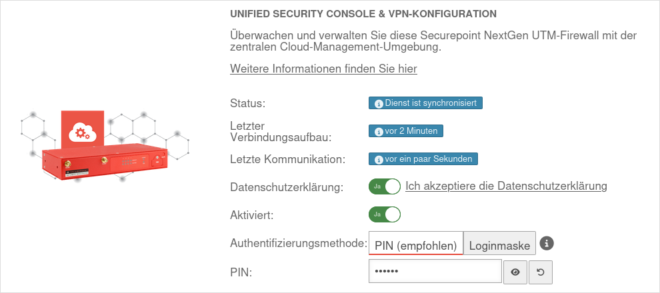Click the 'Unified Security Console & VPN-Konfiguration' heading
The height and width of the screenshot is (293, 660).
tap(363, 13)
